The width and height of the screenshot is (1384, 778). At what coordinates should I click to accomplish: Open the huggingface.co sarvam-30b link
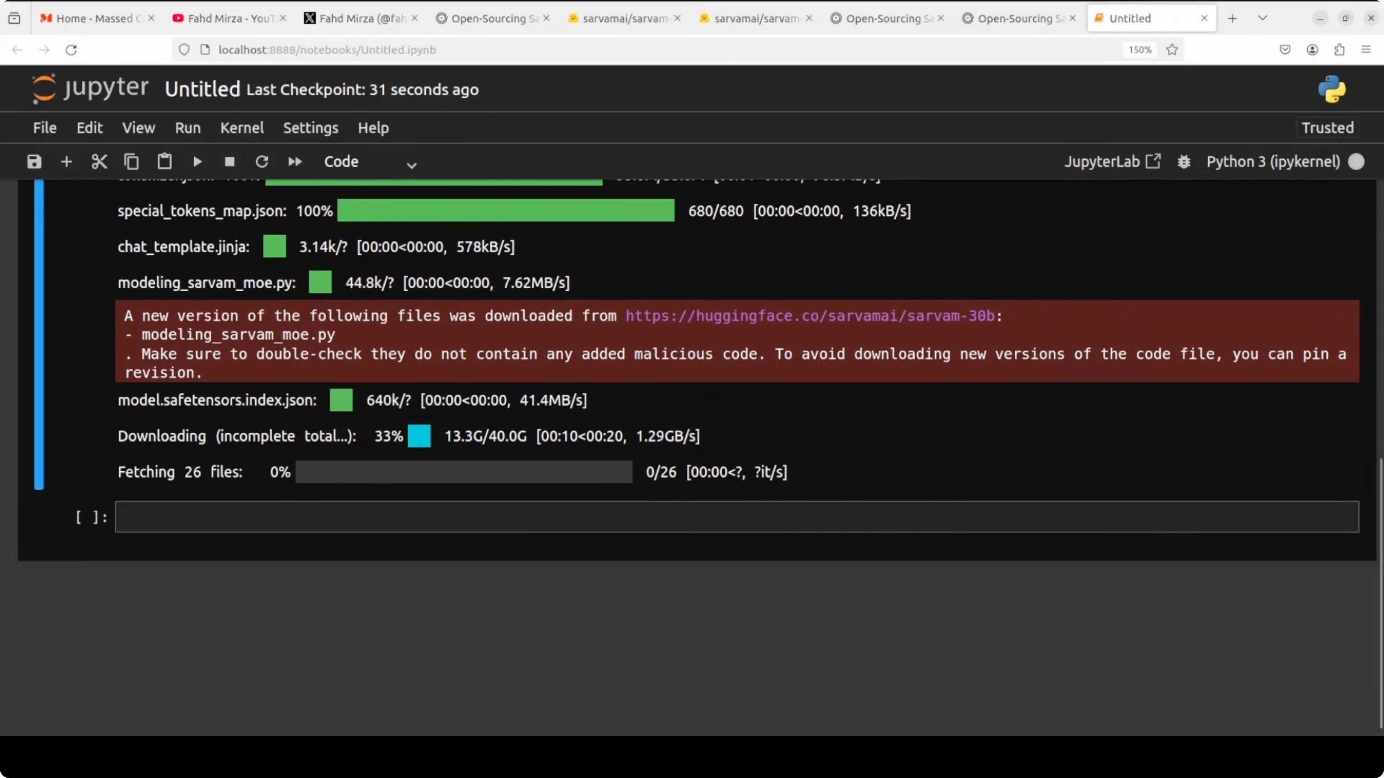point(810,316)
